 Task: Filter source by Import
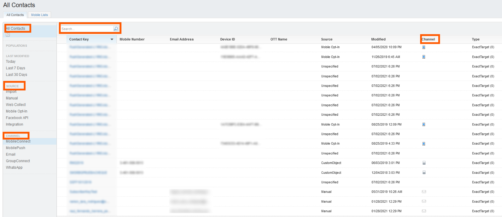[x=11, y=92]
